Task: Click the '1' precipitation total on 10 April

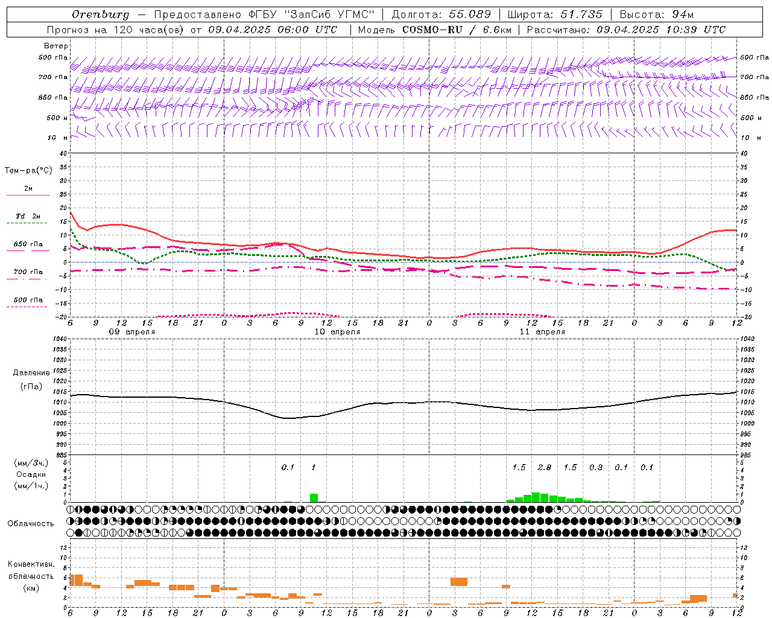Action: [314, 468]
